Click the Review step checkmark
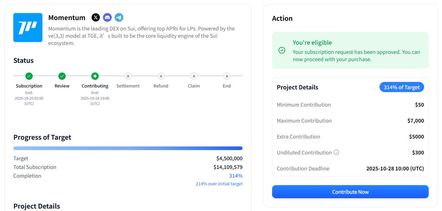This screenshot has width=442, height=211. [62, 76]
